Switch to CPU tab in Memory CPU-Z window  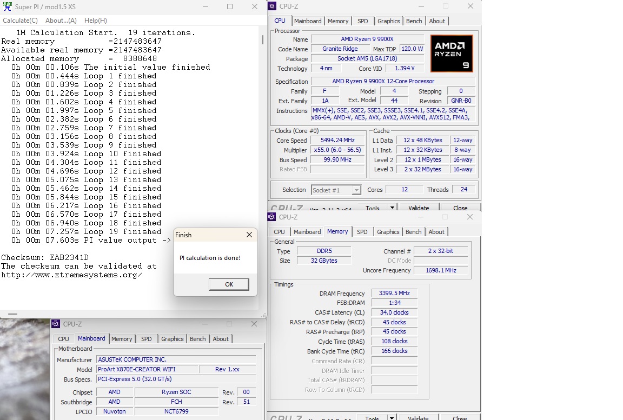[x=279, y=232]
